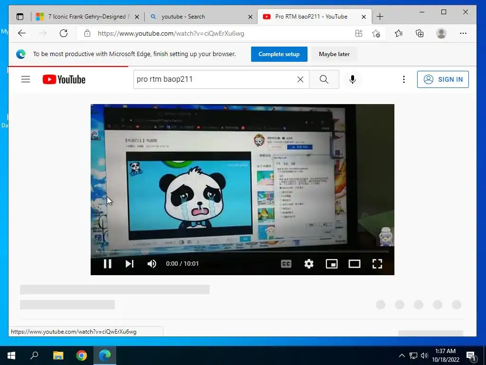
Task: Enable miniplayer mode
Action: [x=332, y=264]
